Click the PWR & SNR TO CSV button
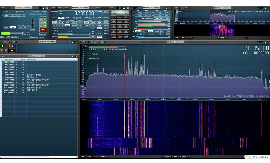Viewport: 270px width, 163px height. coord(97,42)
